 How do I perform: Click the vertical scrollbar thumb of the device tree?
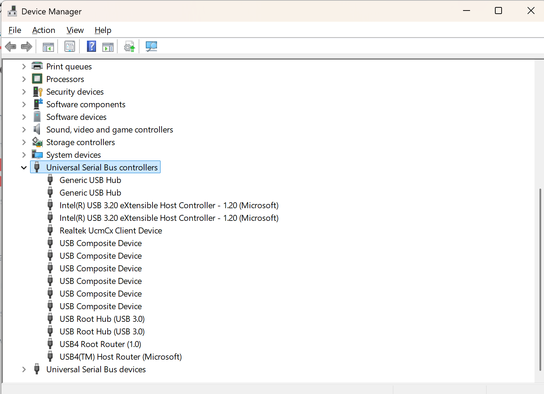click(x=540, y=279)
